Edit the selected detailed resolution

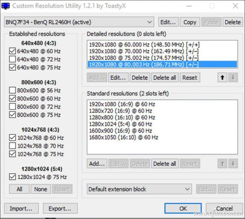[118, 77]
